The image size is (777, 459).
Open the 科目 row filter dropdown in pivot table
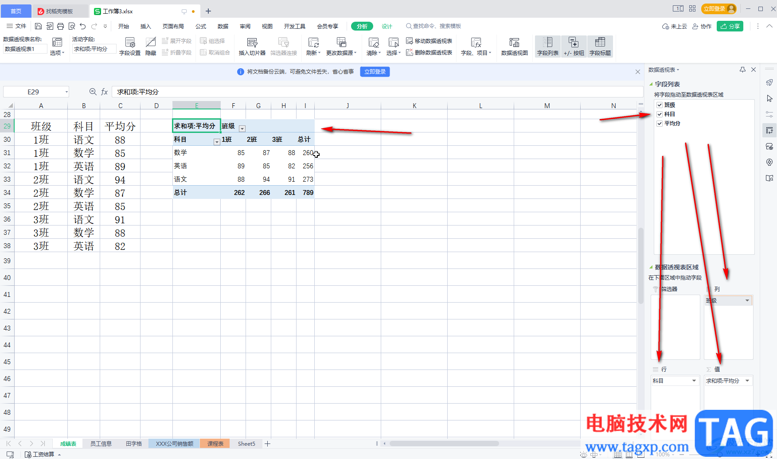pyautogui.click(x=217, y=142)
